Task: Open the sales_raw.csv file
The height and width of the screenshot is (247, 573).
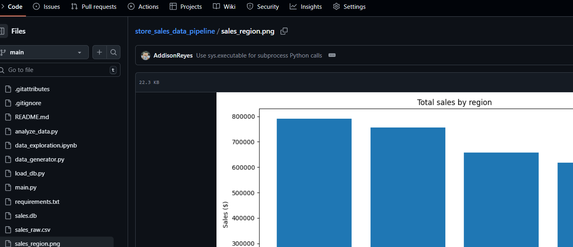Action: point(33,229)
